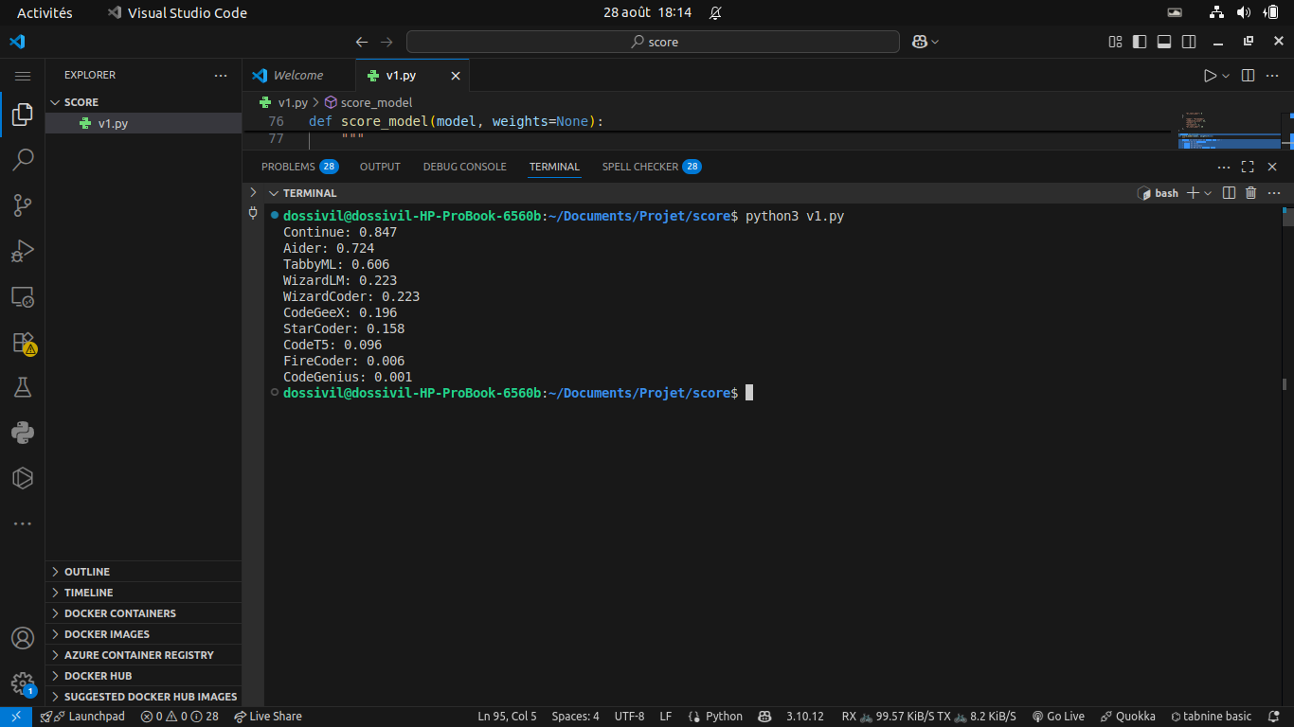Expand the DOCKER CONTAINERS section
The height and width of the screenshot is (727, 1294).
point(143,613)
